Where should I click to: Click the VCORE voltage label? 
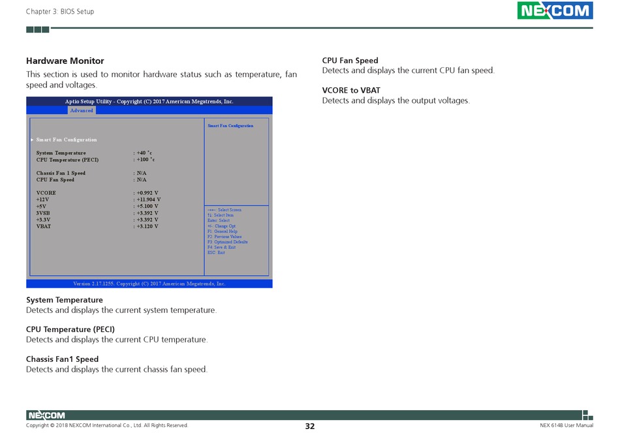[46, 193]
